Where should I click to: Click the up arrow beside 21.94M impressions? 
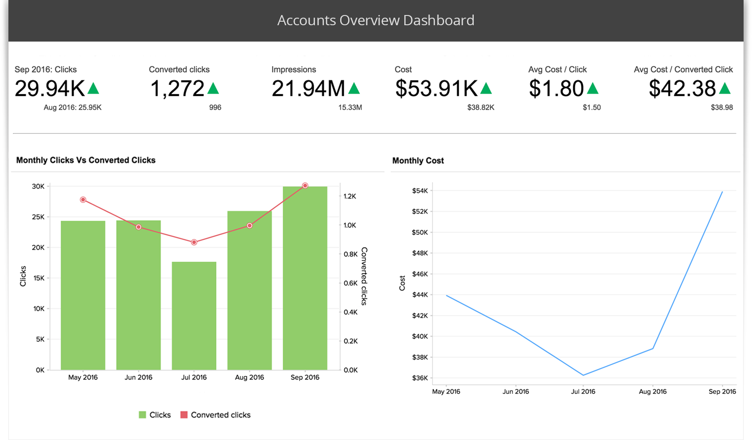pos(354,89)
